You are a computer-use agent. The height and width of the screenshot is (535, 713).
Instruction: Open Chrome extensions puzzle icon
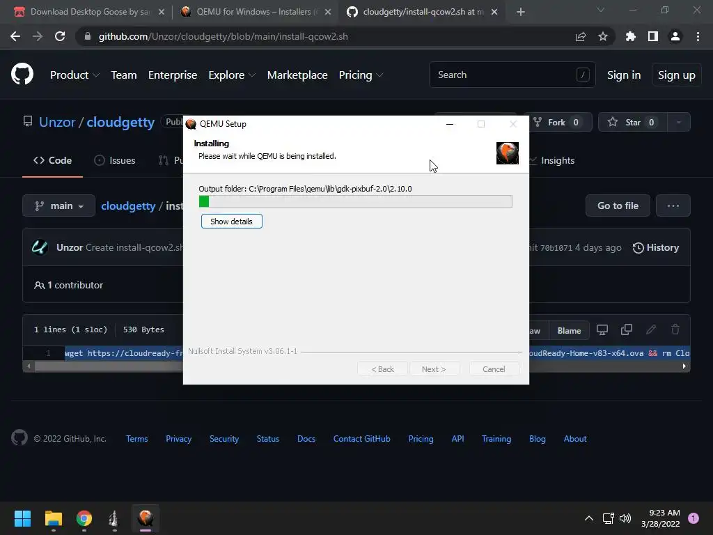630,36
